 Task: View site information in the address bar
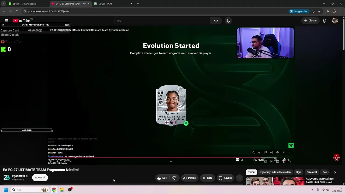coord(25,11)
